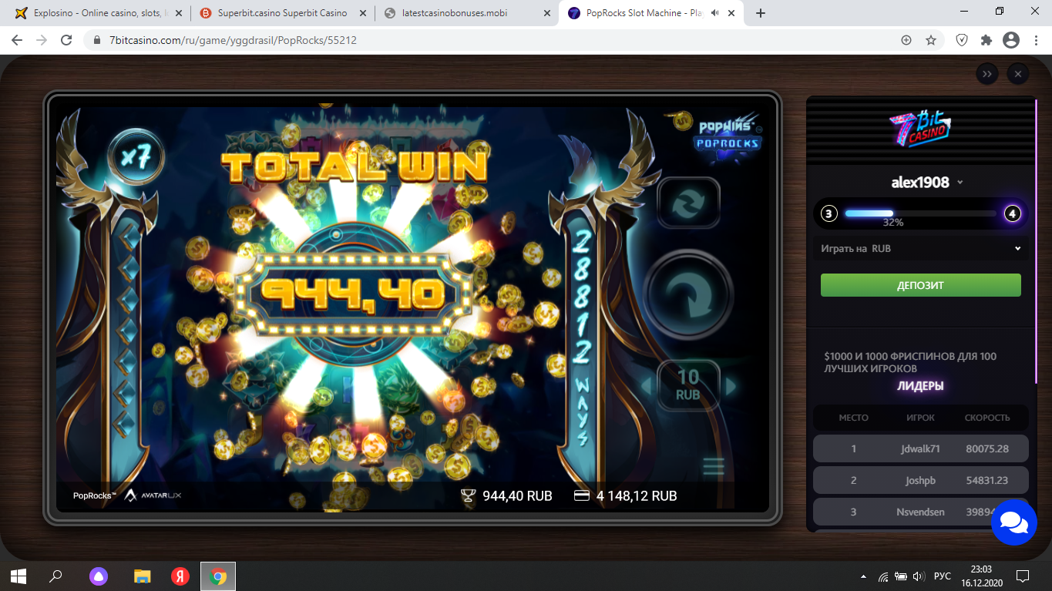Mute the audio on the PopRocks tab

click(715, 13)
